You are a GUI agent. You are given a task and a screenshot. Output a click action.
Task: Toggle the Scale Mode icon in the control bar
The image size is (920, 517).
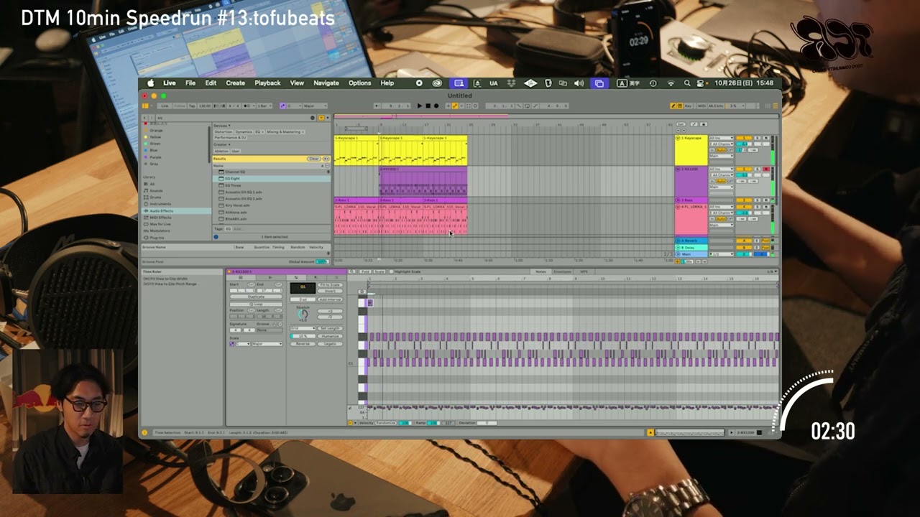[282, 106]
